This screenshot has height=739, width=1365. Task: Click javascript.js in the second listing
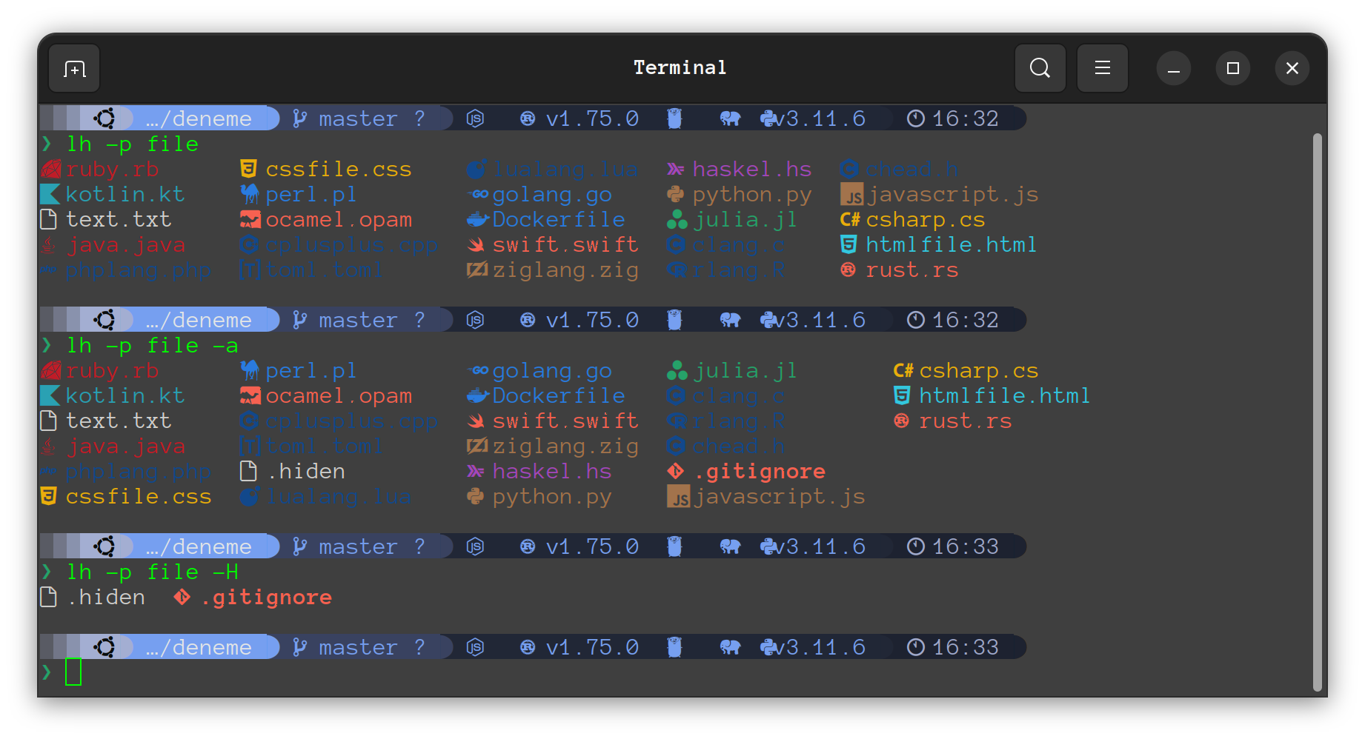click(x=780, y=496)
